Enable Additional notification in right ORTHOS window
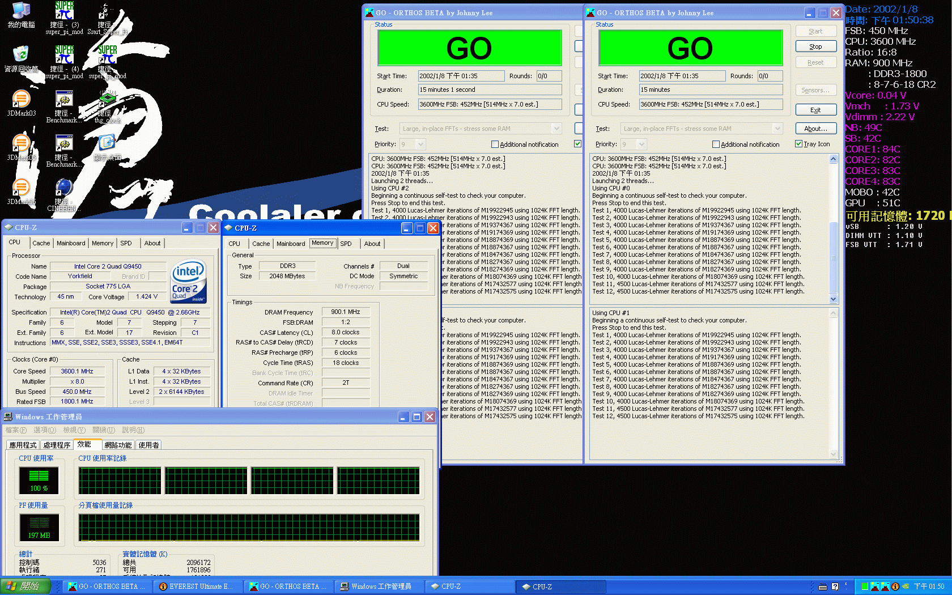 point(716,144)
